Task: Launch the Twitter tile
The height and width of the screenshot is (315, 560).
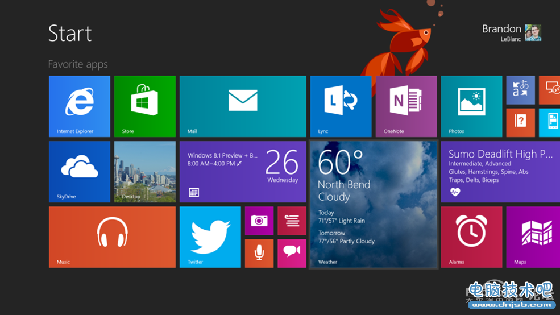Action: pos(210,237)
